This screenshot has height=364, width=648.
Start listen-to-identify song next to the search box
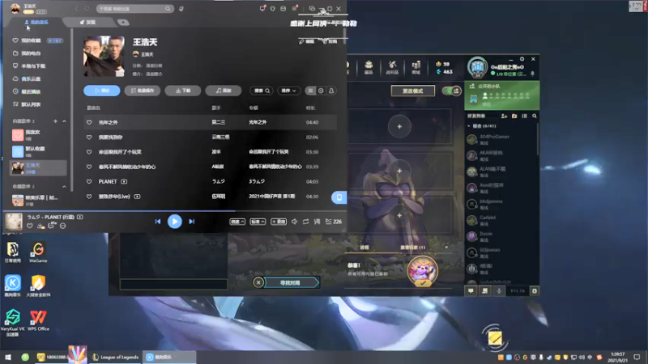point(181,9)
